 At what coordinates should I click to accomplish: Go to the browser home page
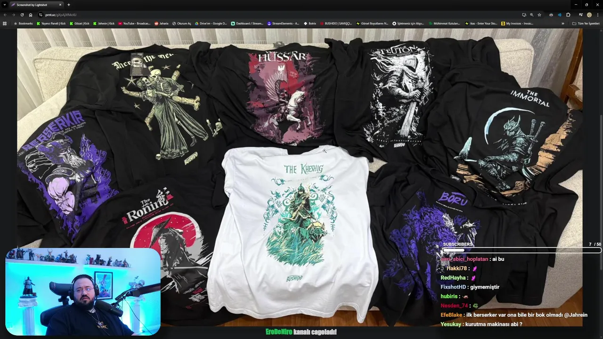31,15
